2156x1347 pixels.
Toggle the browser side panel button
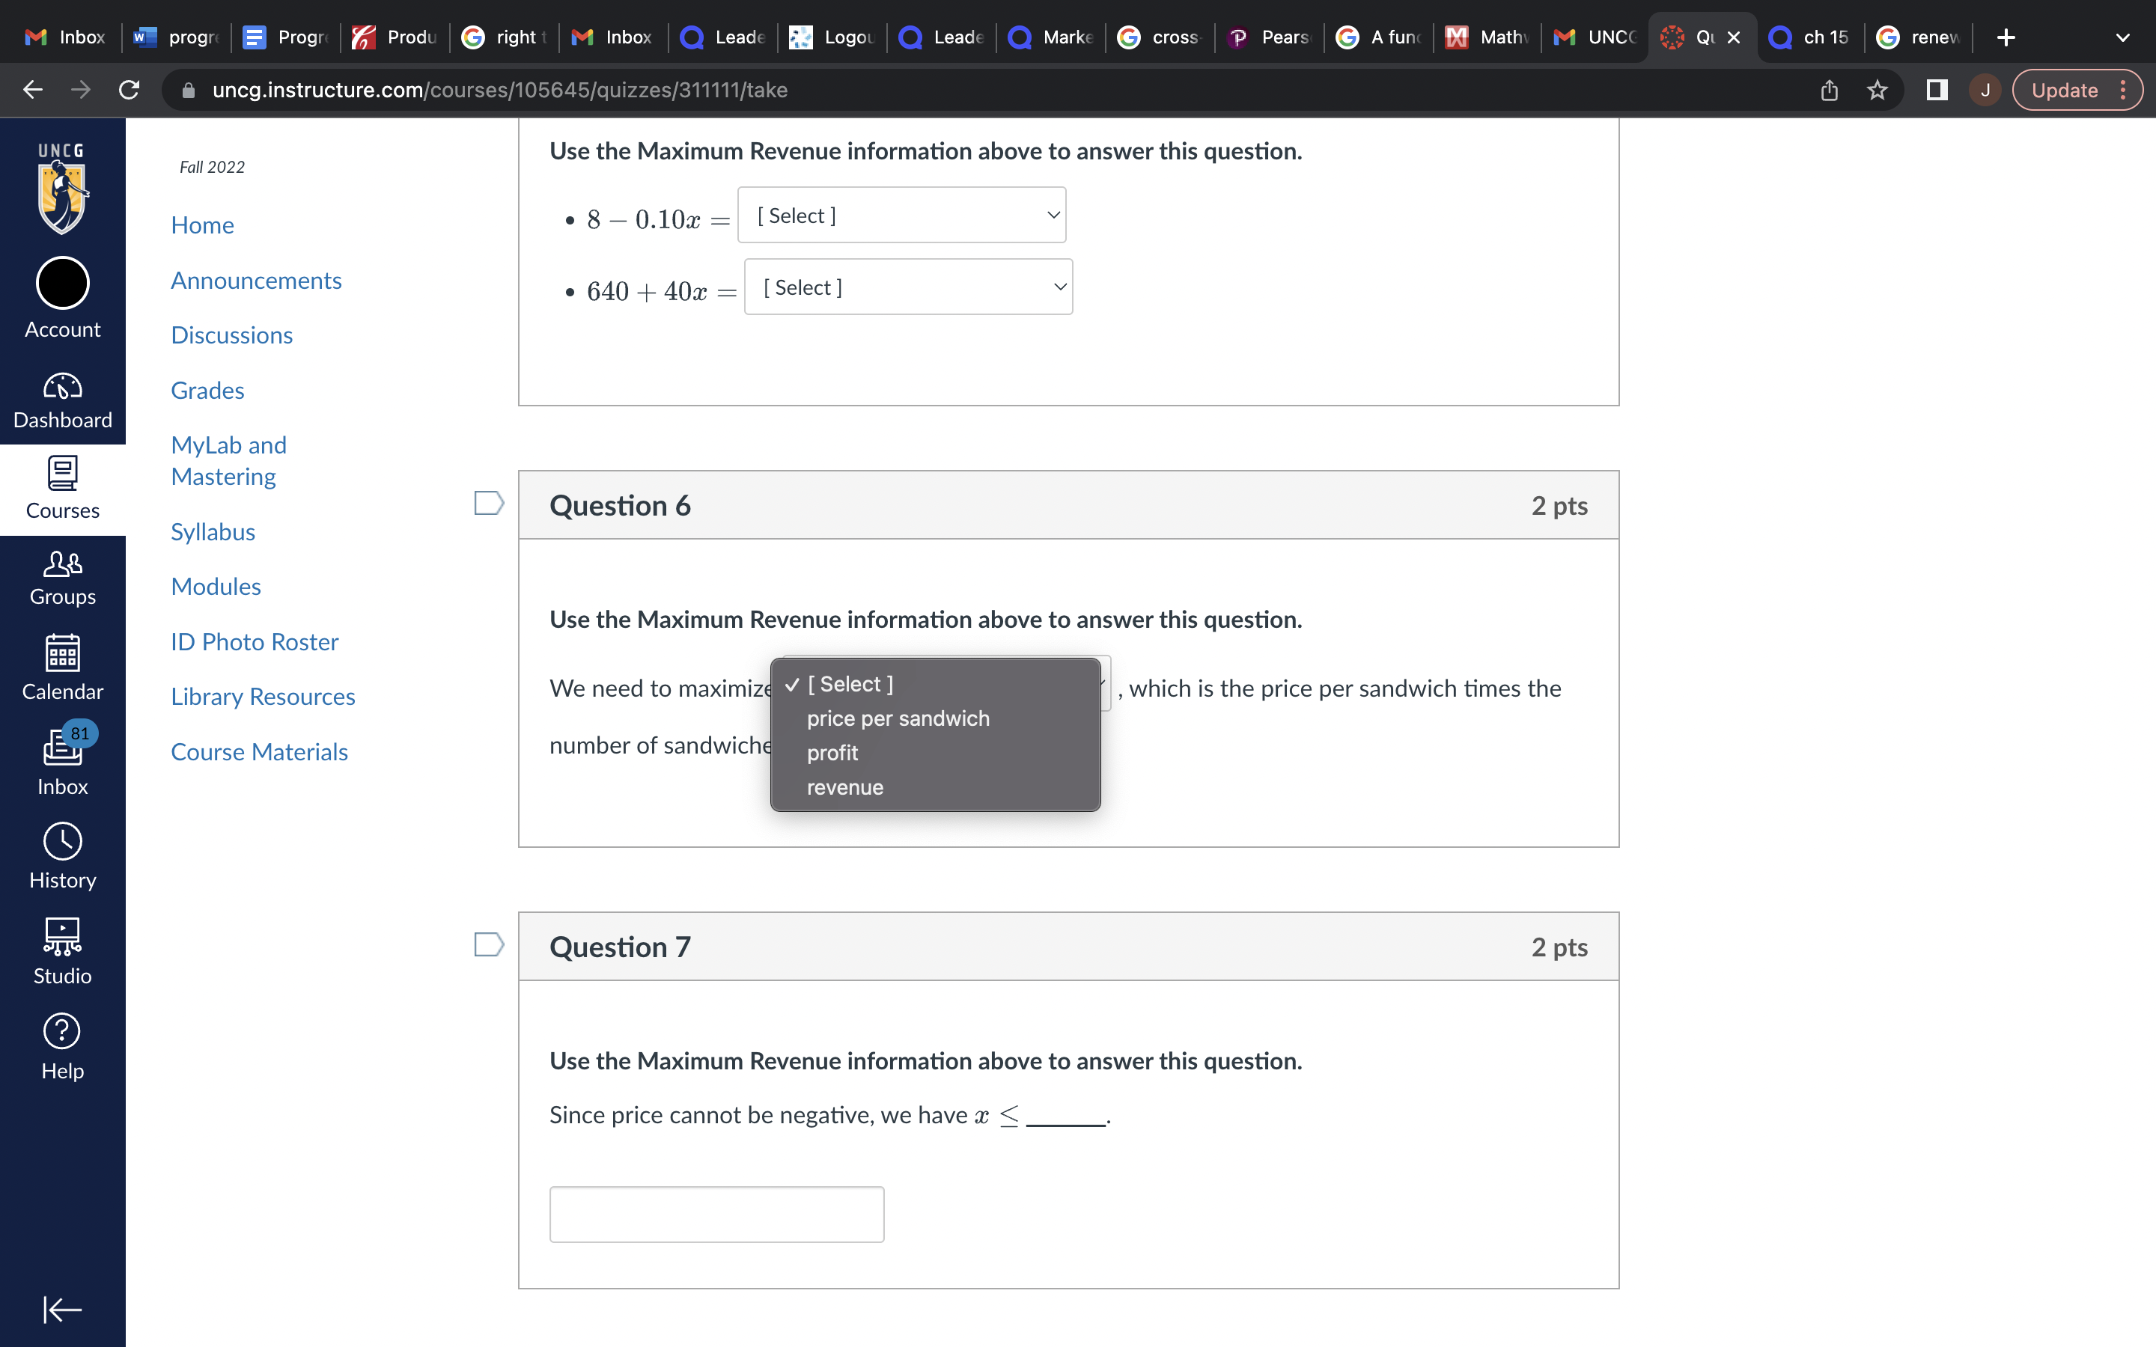coord(1937,90)
